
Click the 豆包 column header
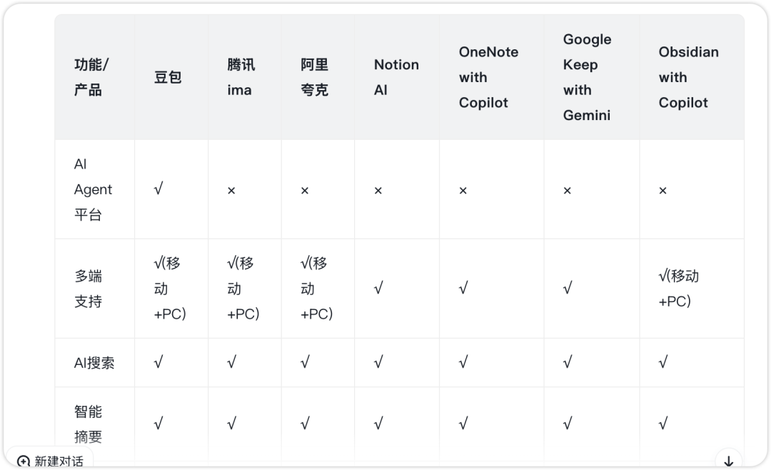click(x=168, y=77)
